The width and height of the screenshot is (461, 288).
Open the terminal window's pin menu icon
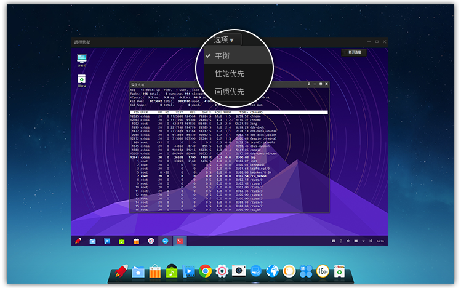[309, 84]
